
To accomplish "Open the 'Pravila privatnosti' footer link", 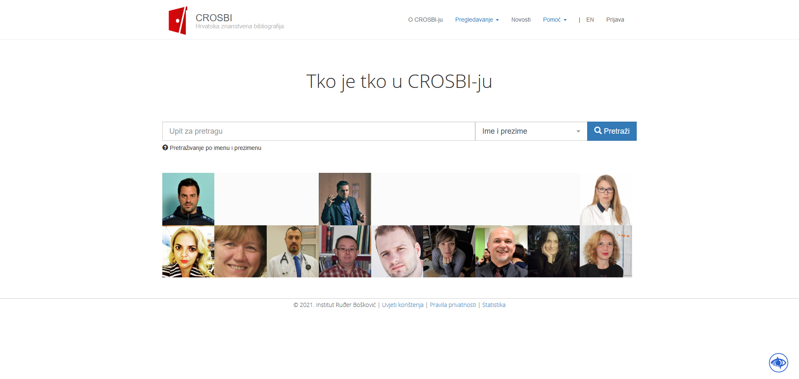I will point(452,305).
